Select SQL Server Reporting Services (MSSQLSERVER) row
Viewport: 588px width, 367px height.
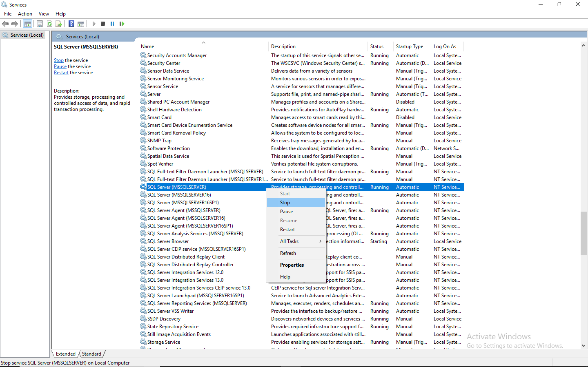point(301,303)
